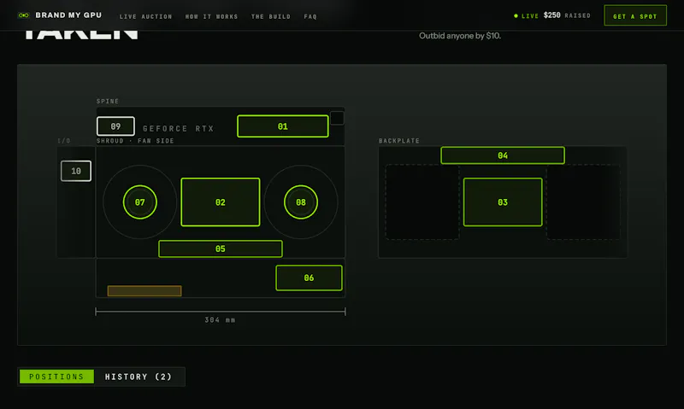Viewport: 684px width, 409px height.
Task: Open the FAQ nav link
Action: click(x=310, y=16)
